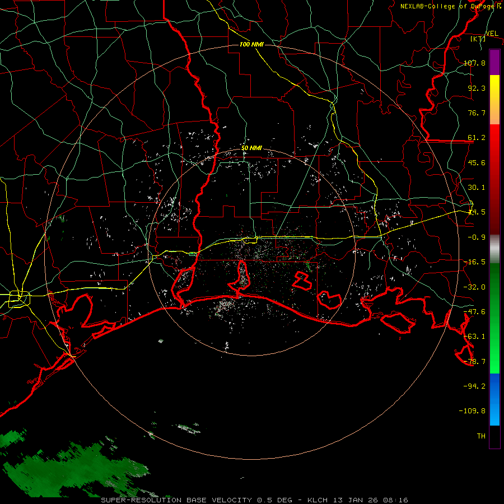This screenshot has height=504, width=504.
Task: Click the 100 NMI range ring label
Action: click(251, 44)
